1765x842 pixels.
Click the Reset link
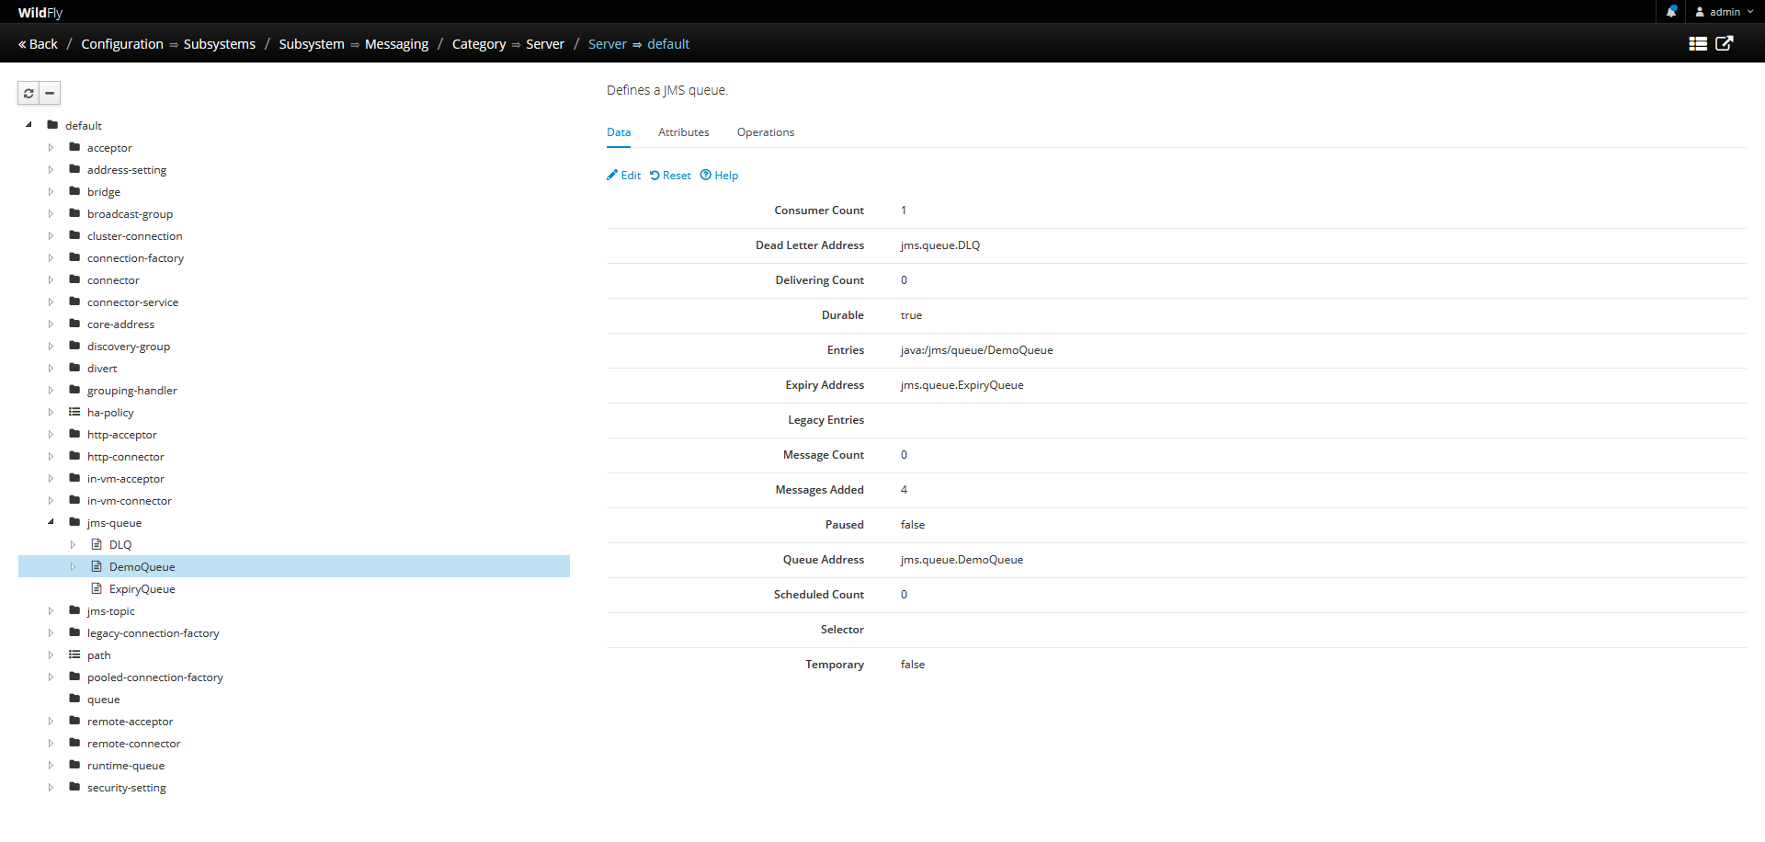click(x=670, y=176)
